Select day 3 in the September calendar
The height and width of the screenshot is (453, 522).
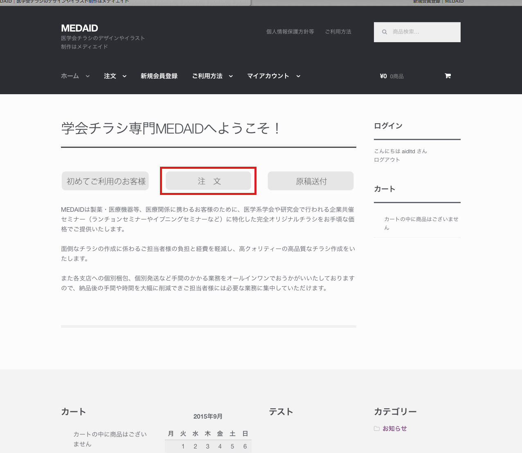click(208, 446)
